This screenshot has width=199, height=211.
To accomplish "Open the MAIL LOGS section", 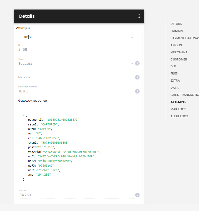I will 178,109.
